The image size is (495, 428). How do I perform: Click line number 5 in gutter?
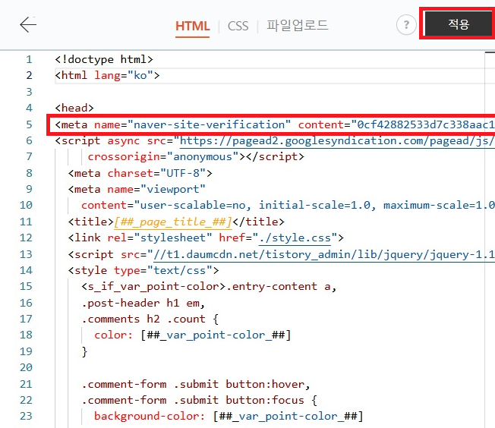[x=29, y=124]
